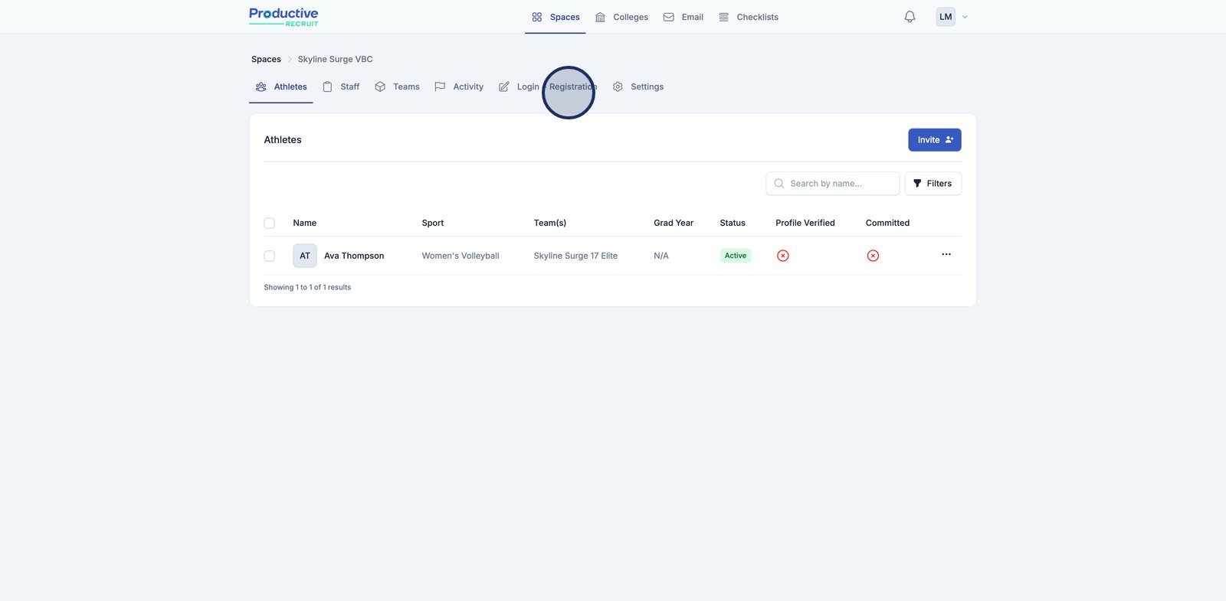Viewport: 1226px width, 601px height.
Task: Open the Settings gear tab
Action: point(638,87)
